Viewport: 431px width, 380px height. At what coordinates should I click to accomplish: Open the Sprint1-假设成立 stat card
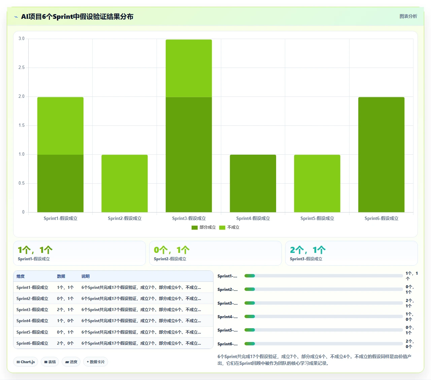pos(79,253)
